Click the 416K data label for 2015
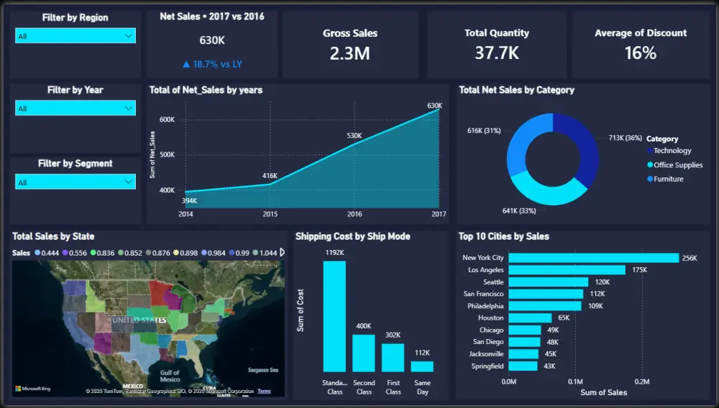Screen dimensions: 719x408 point(270,175)
